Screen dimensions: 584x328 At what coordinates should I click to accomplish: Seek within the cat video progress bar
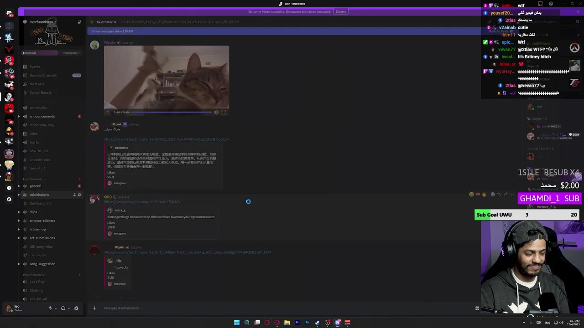click(172, 112)
